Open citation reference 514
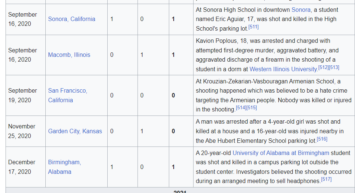This screenshot has width=355, height=193. [x=241, y=108]
